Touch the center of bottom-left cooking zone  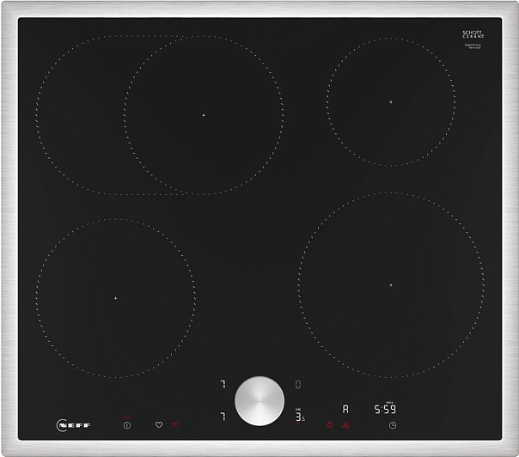click(x=114, y=297)
